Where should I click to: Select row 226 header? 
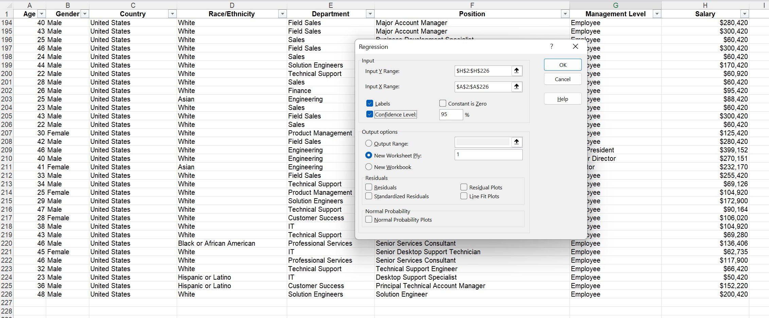pos(6,294)
